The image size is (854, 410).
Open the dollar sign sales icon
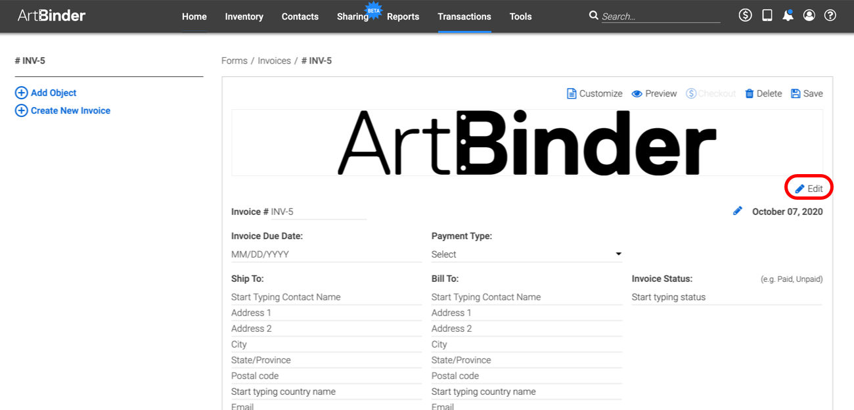745,15
